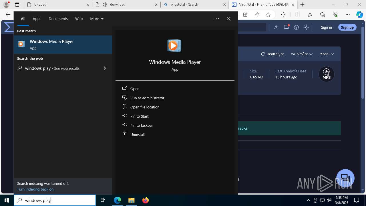Viewport: 366px width, 206px height.
Task: Open a new browser tab
Action: click(x=303, y=5)
